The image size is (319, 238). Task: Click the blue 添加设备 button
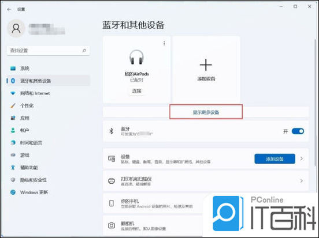[x=275, y=158]
